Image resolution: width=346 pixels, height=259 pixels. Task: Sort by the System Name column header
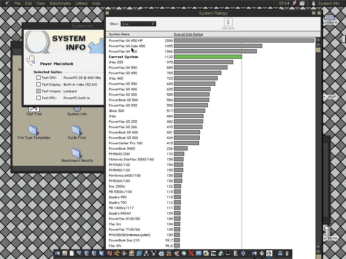pyautogui.click(x=119, y=34)
